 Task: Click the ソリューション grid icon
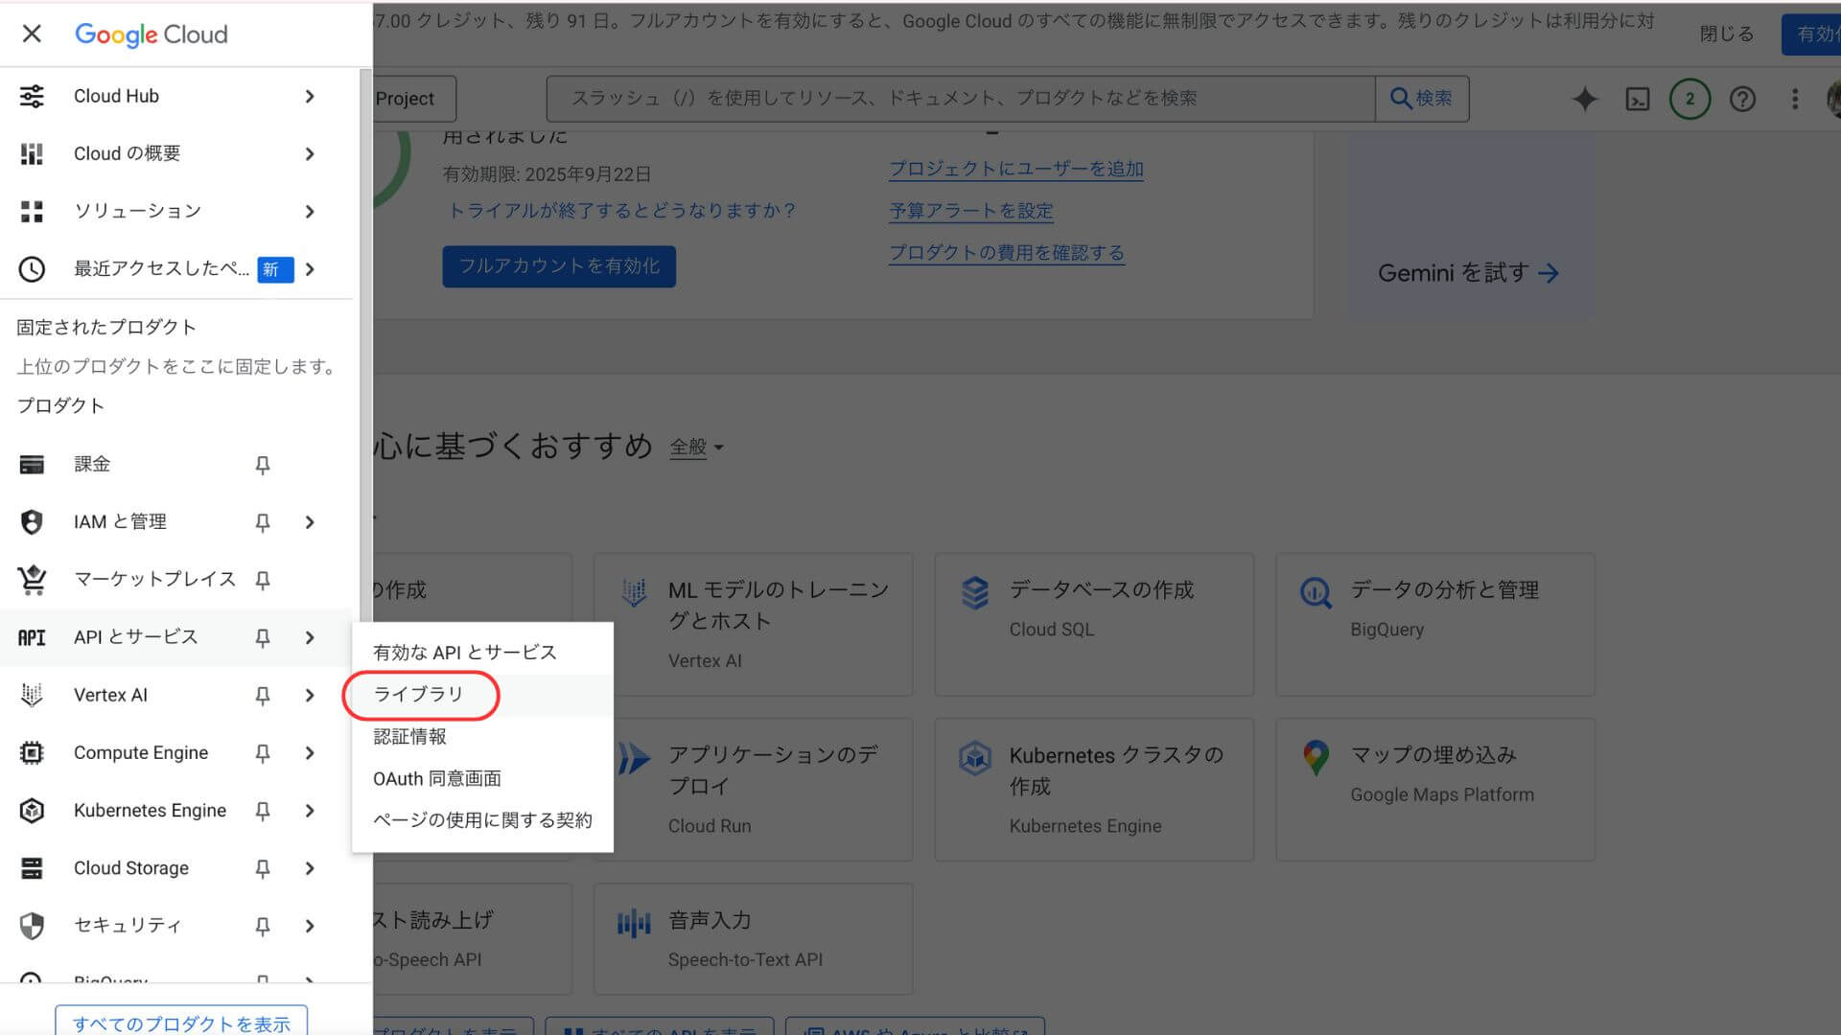(32, 212)
